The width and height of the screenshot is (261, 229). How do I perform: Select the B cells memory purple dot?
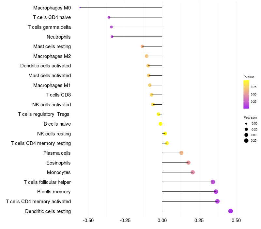coord(216,192)
